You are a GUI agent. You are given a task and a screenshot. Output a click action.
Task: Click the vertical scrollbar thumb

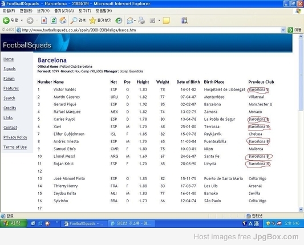click(301, 75)
